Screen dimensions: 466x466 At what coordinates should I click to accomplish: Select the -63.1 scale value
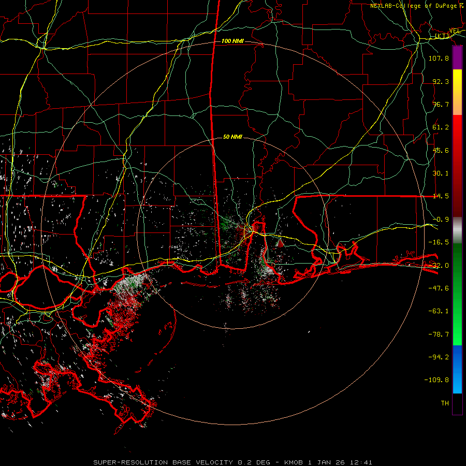[x=439, y=311]
